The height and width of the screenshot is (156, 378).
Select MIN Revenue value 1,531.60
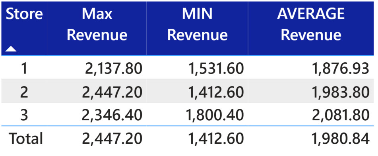pos(216,68)
